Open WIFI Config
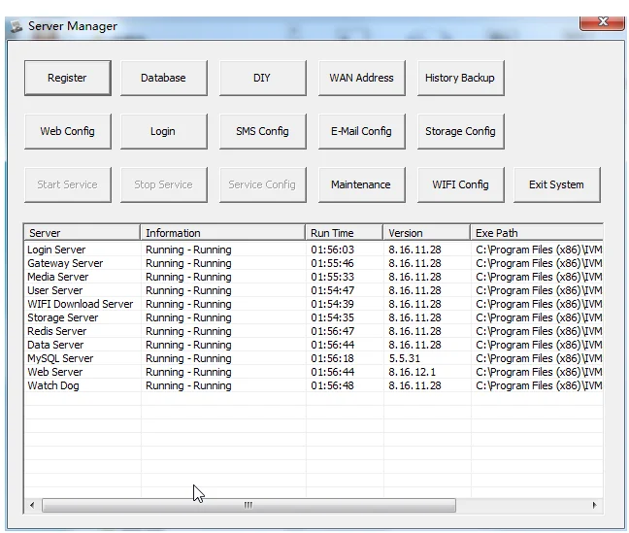629x533 pixels. 460,184
